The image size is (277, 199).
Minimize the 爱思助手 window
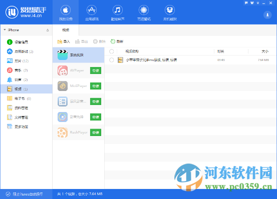tap(264, 3)
